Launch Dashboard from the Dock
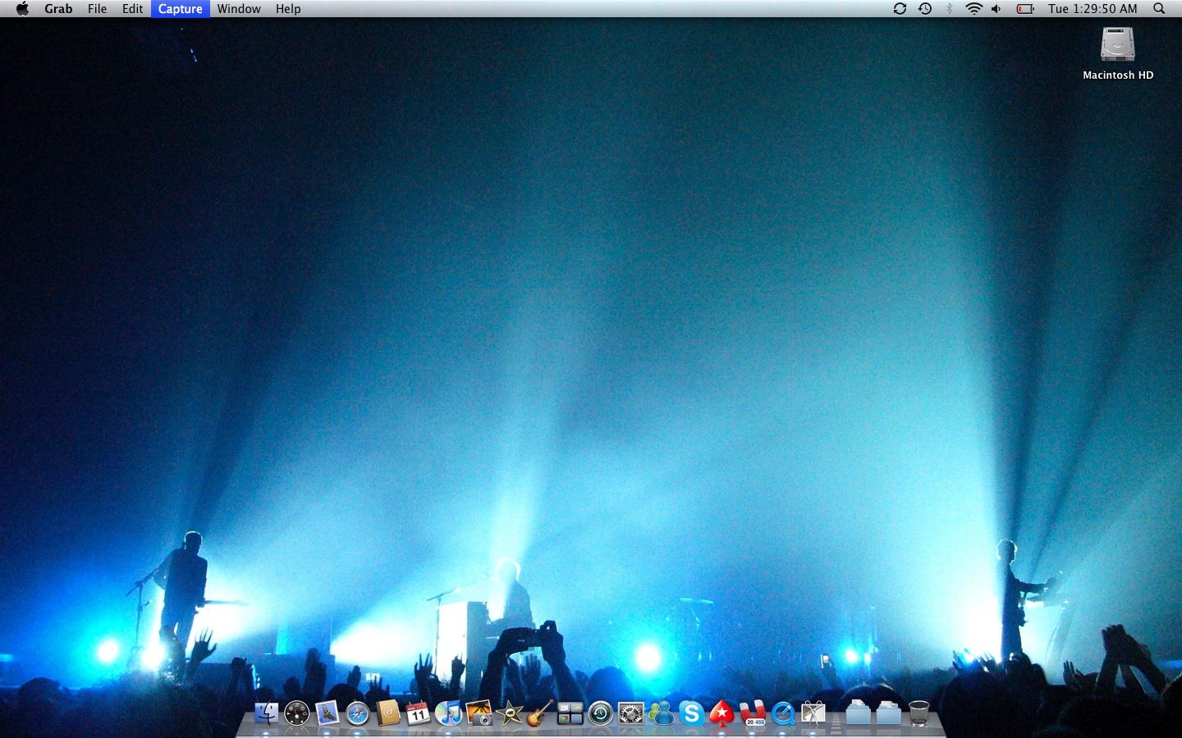 tap(296, 713)
